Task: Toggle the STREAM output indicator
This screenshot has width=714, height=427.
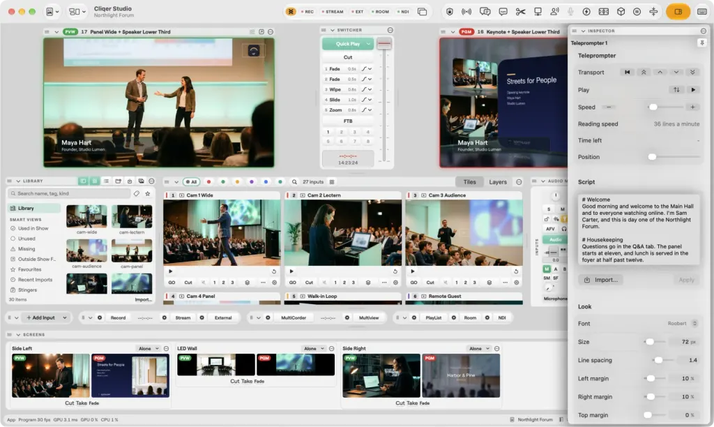Action: [333, 12]
